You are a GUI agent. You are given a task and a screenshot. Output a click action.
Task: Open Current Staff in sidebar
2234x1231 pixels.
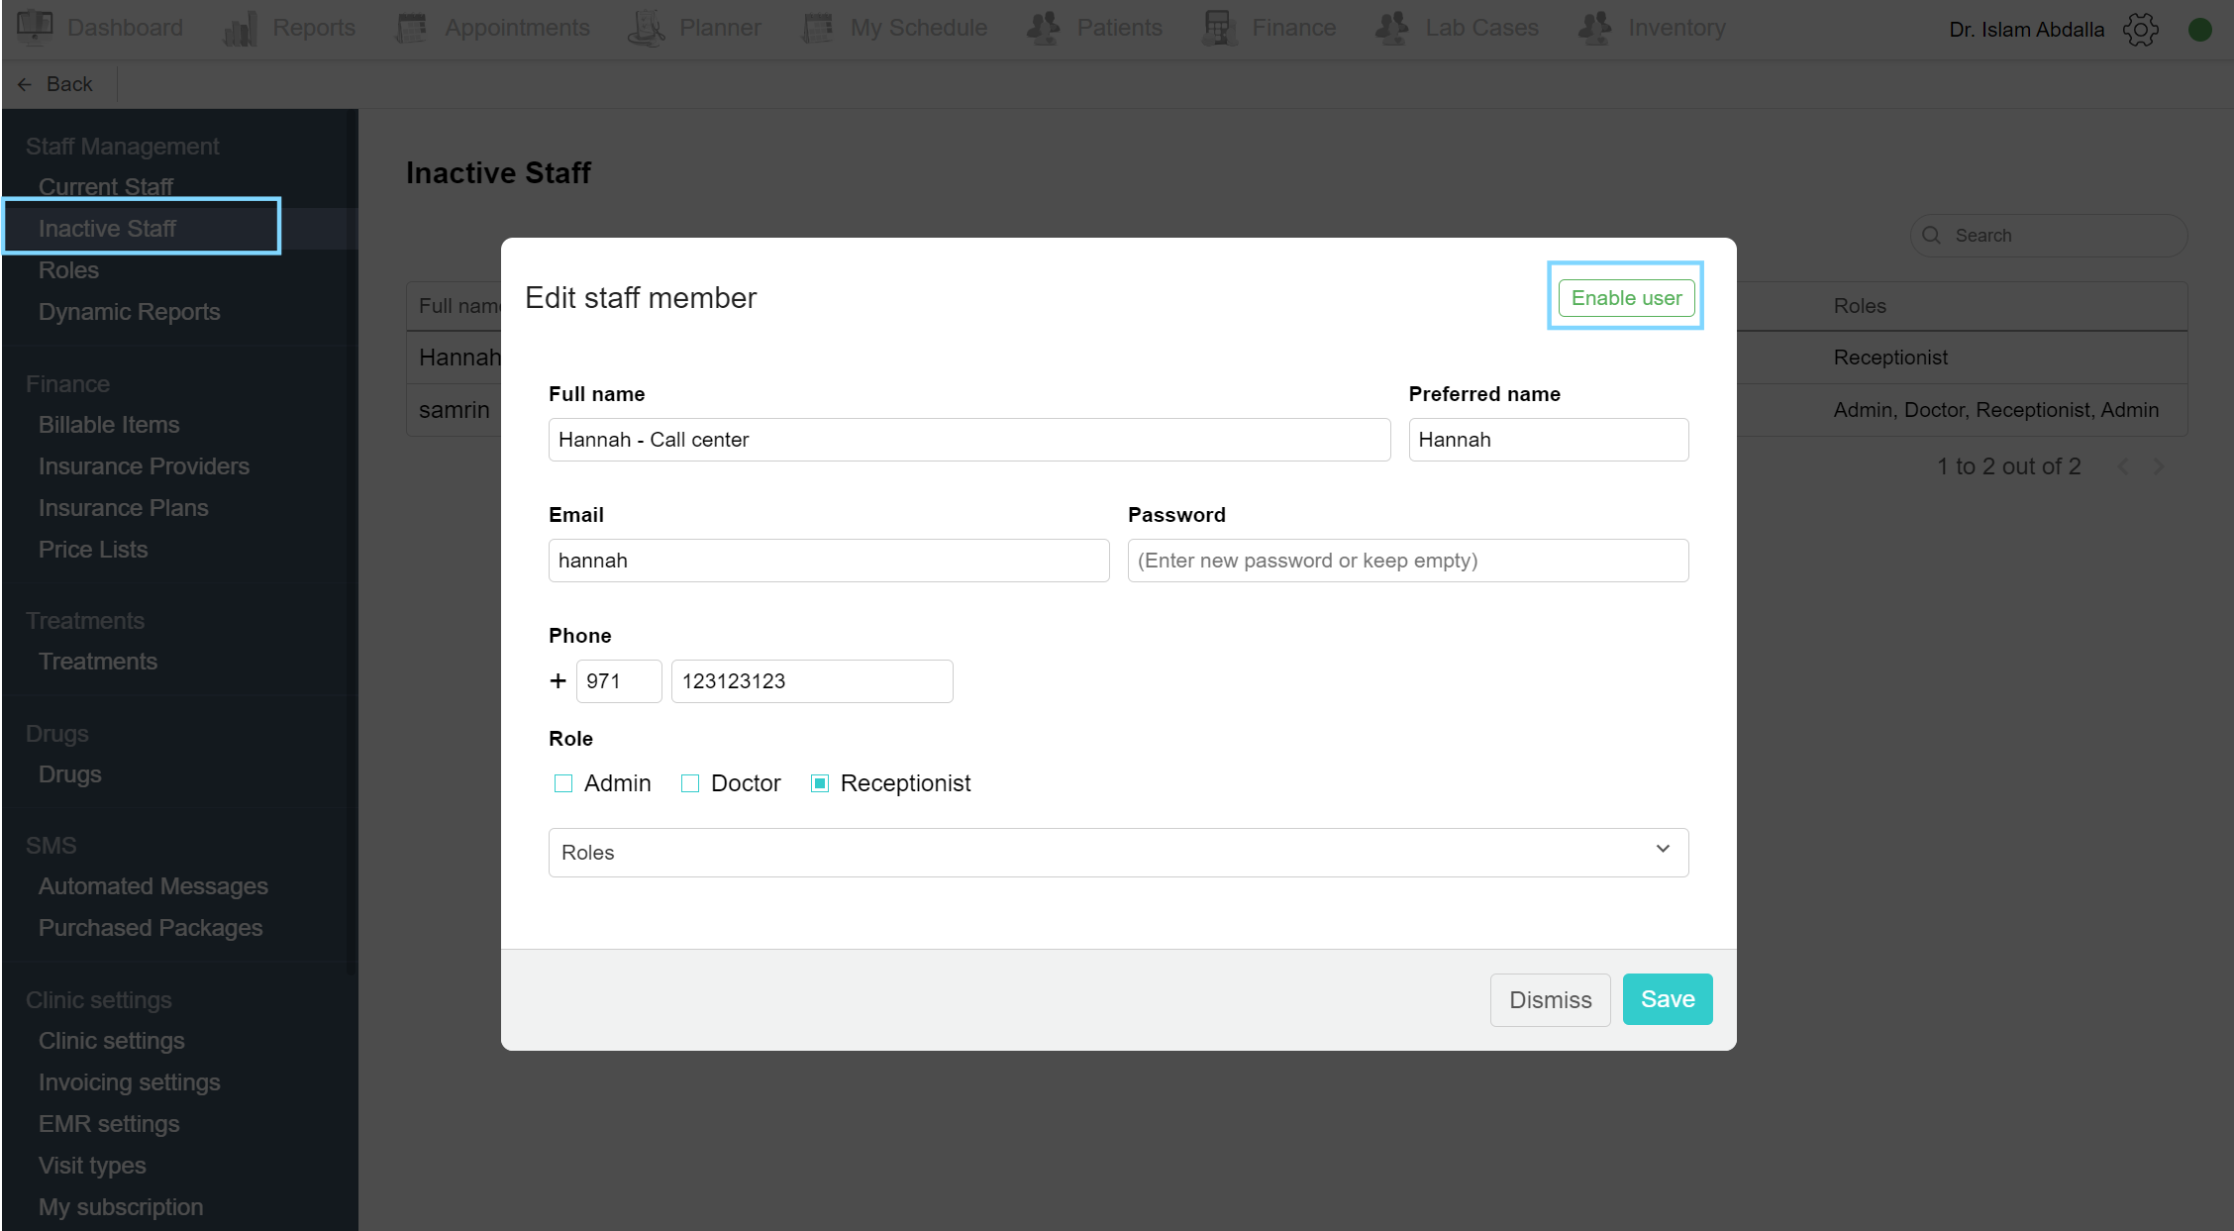point(106,186)
